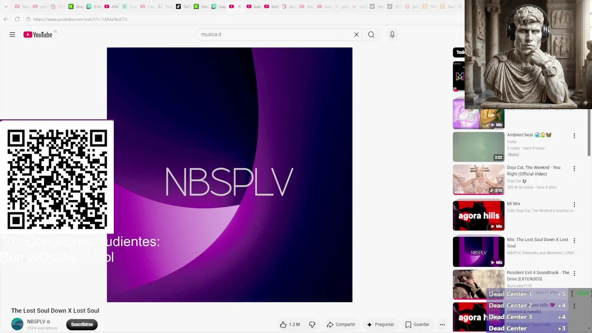Screen dimensions: 592x333
Task: Open options menu for Doja Cat video
Action: 574,169
